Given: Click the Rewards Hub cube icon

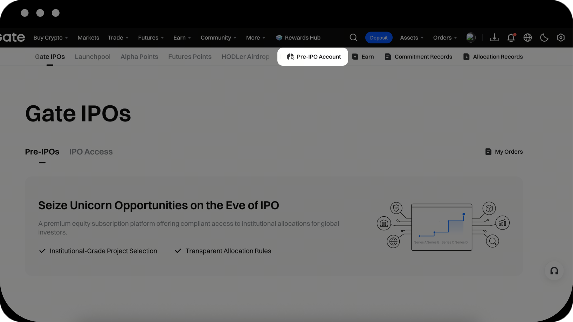Looking at the screenshot, I should pos(279,37).
